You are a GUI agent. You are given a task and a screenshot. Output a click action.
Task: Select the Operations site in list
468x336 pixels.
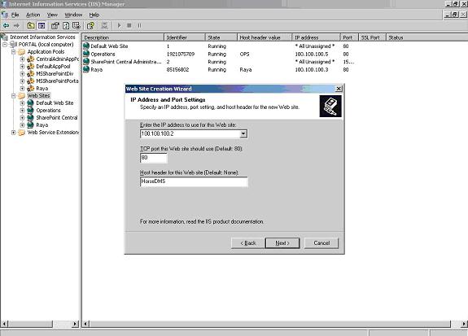point(103,54)
